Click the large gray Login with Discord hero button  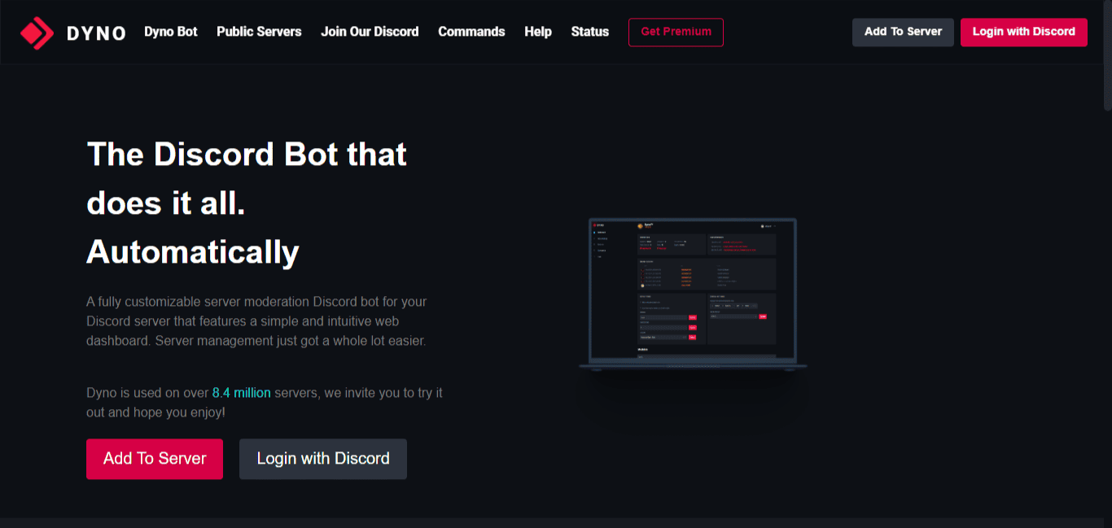pyautogui.click(x=323, y=459)
